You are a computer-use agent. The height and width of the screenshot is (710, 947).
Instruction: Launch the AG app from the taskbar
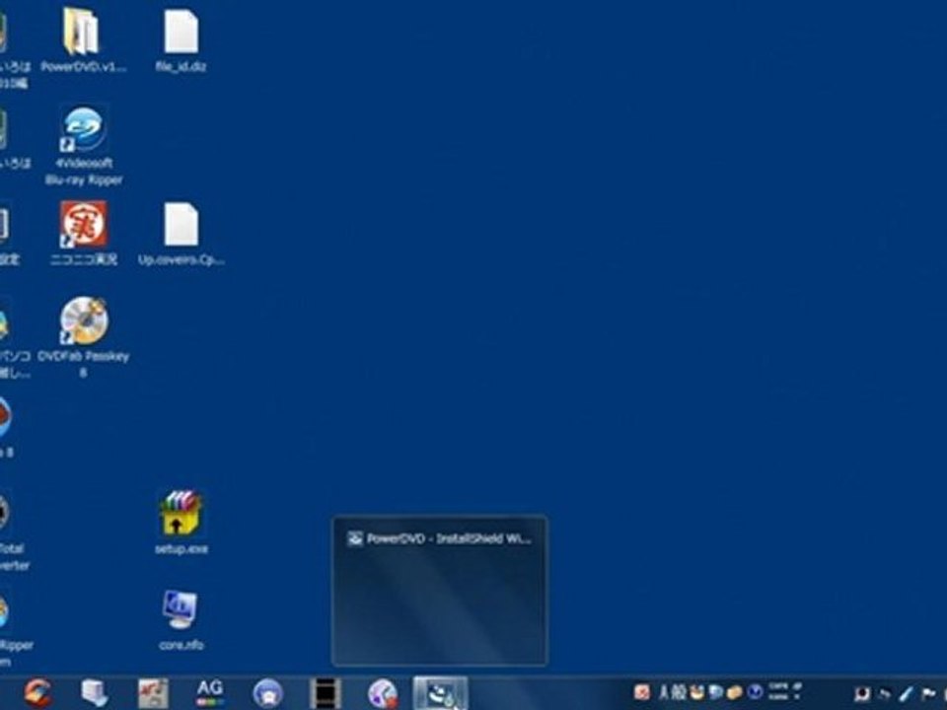click(209, 692)
